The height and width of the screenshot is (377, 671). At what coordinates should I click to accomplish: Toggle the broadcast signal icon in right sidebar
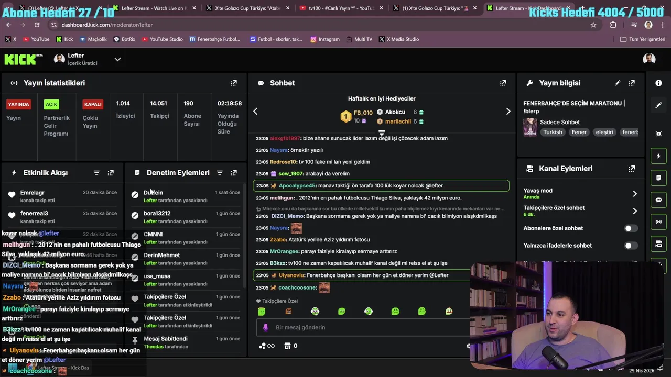coord(658,222)
